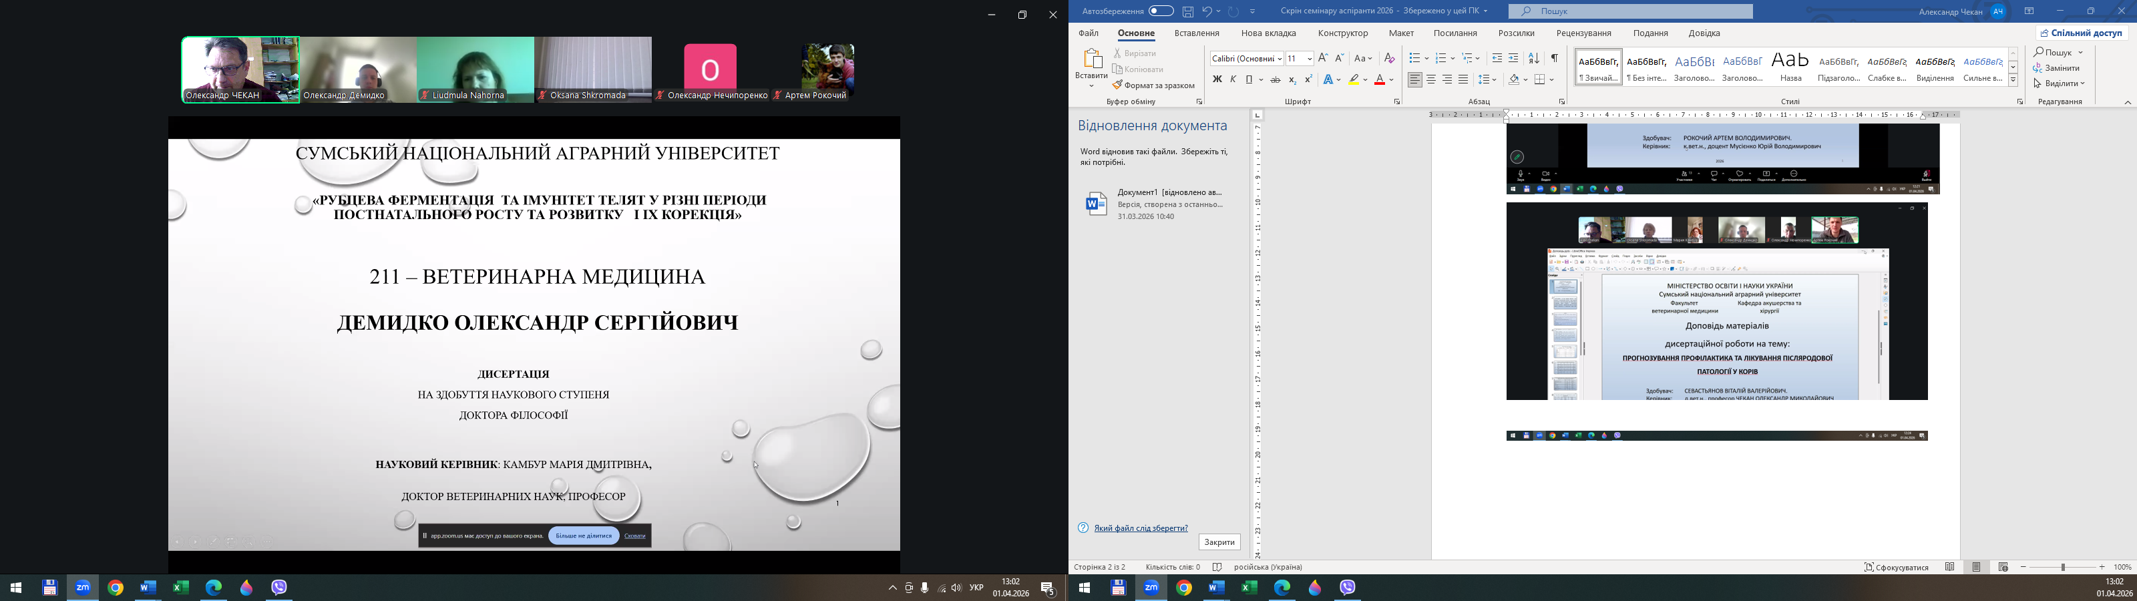The image size is (2137, 601).
Task: Click the strikethrough text icon
Action: 1275,79
